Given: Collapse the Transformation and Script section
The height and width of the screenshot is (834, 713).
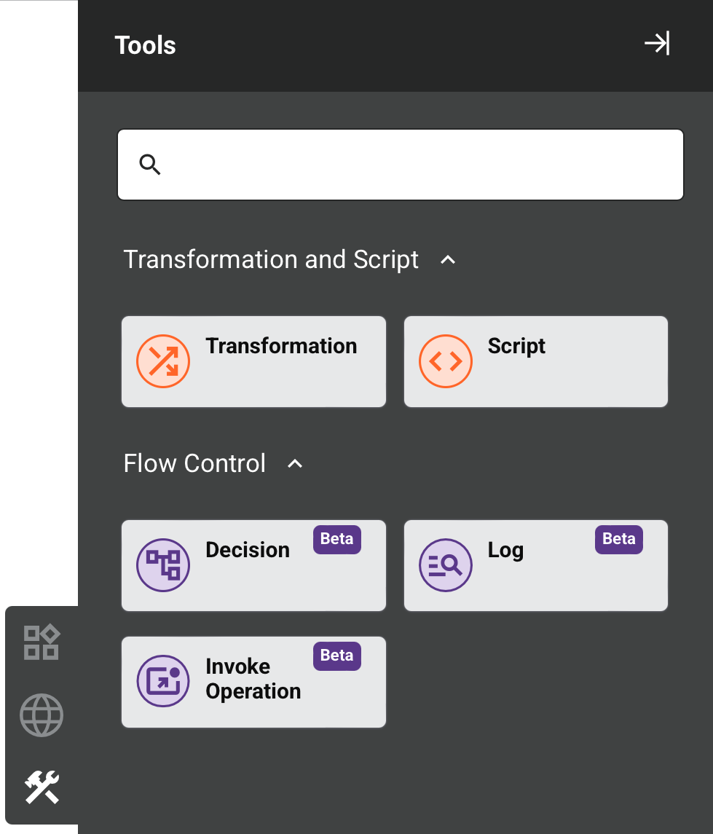Looking at the screenshot, I should pos(449,260).
